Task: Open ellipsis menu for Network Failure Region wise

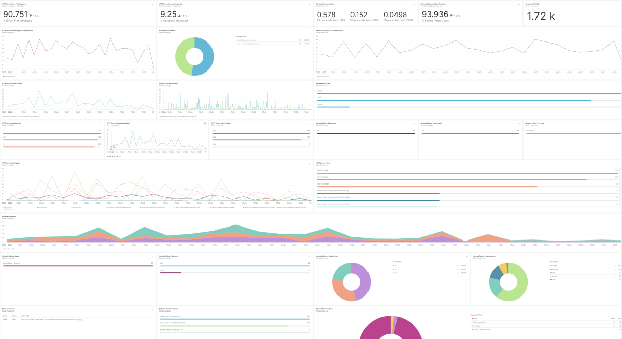Action: click(x=414, y=124)
